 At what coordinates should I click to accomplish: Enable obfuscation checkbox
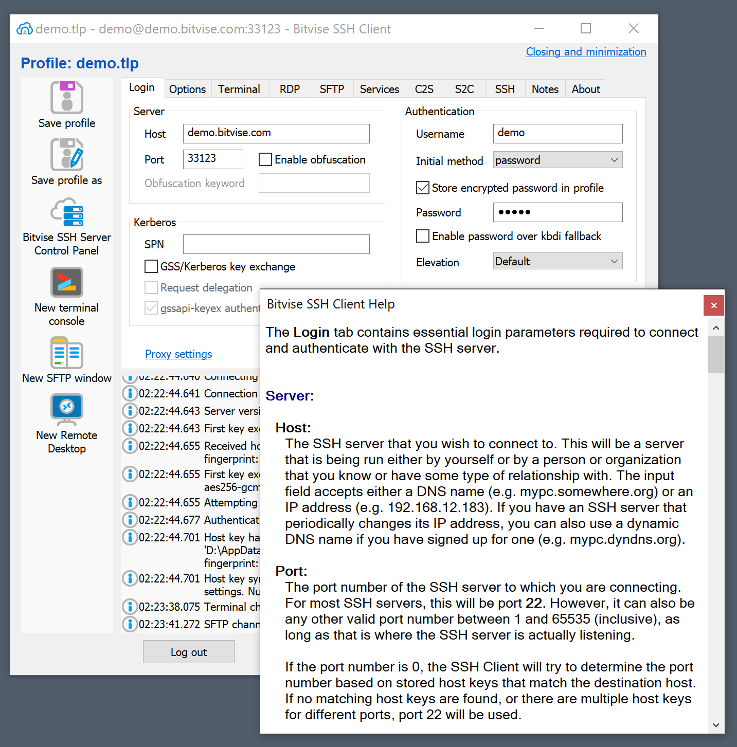(265, 159)
